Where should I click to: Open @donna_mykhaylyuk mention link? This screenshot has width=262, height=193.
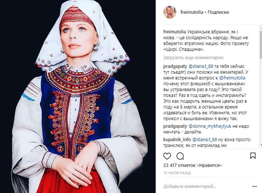210,126
